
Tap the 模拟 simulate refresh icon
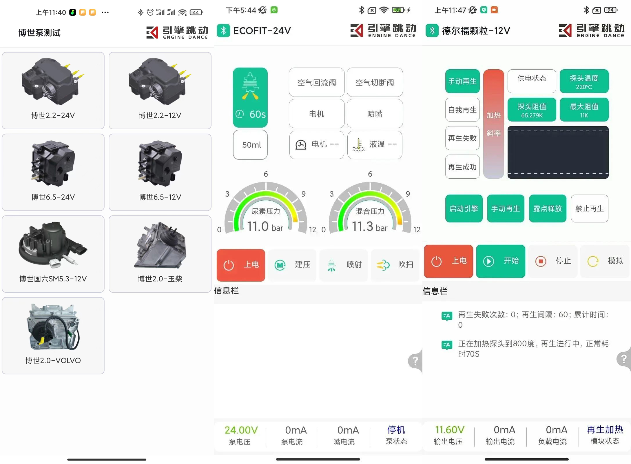(593, 261)
